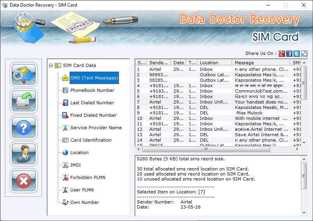Select SIM Card Data root label

click(x=79, y=65)
